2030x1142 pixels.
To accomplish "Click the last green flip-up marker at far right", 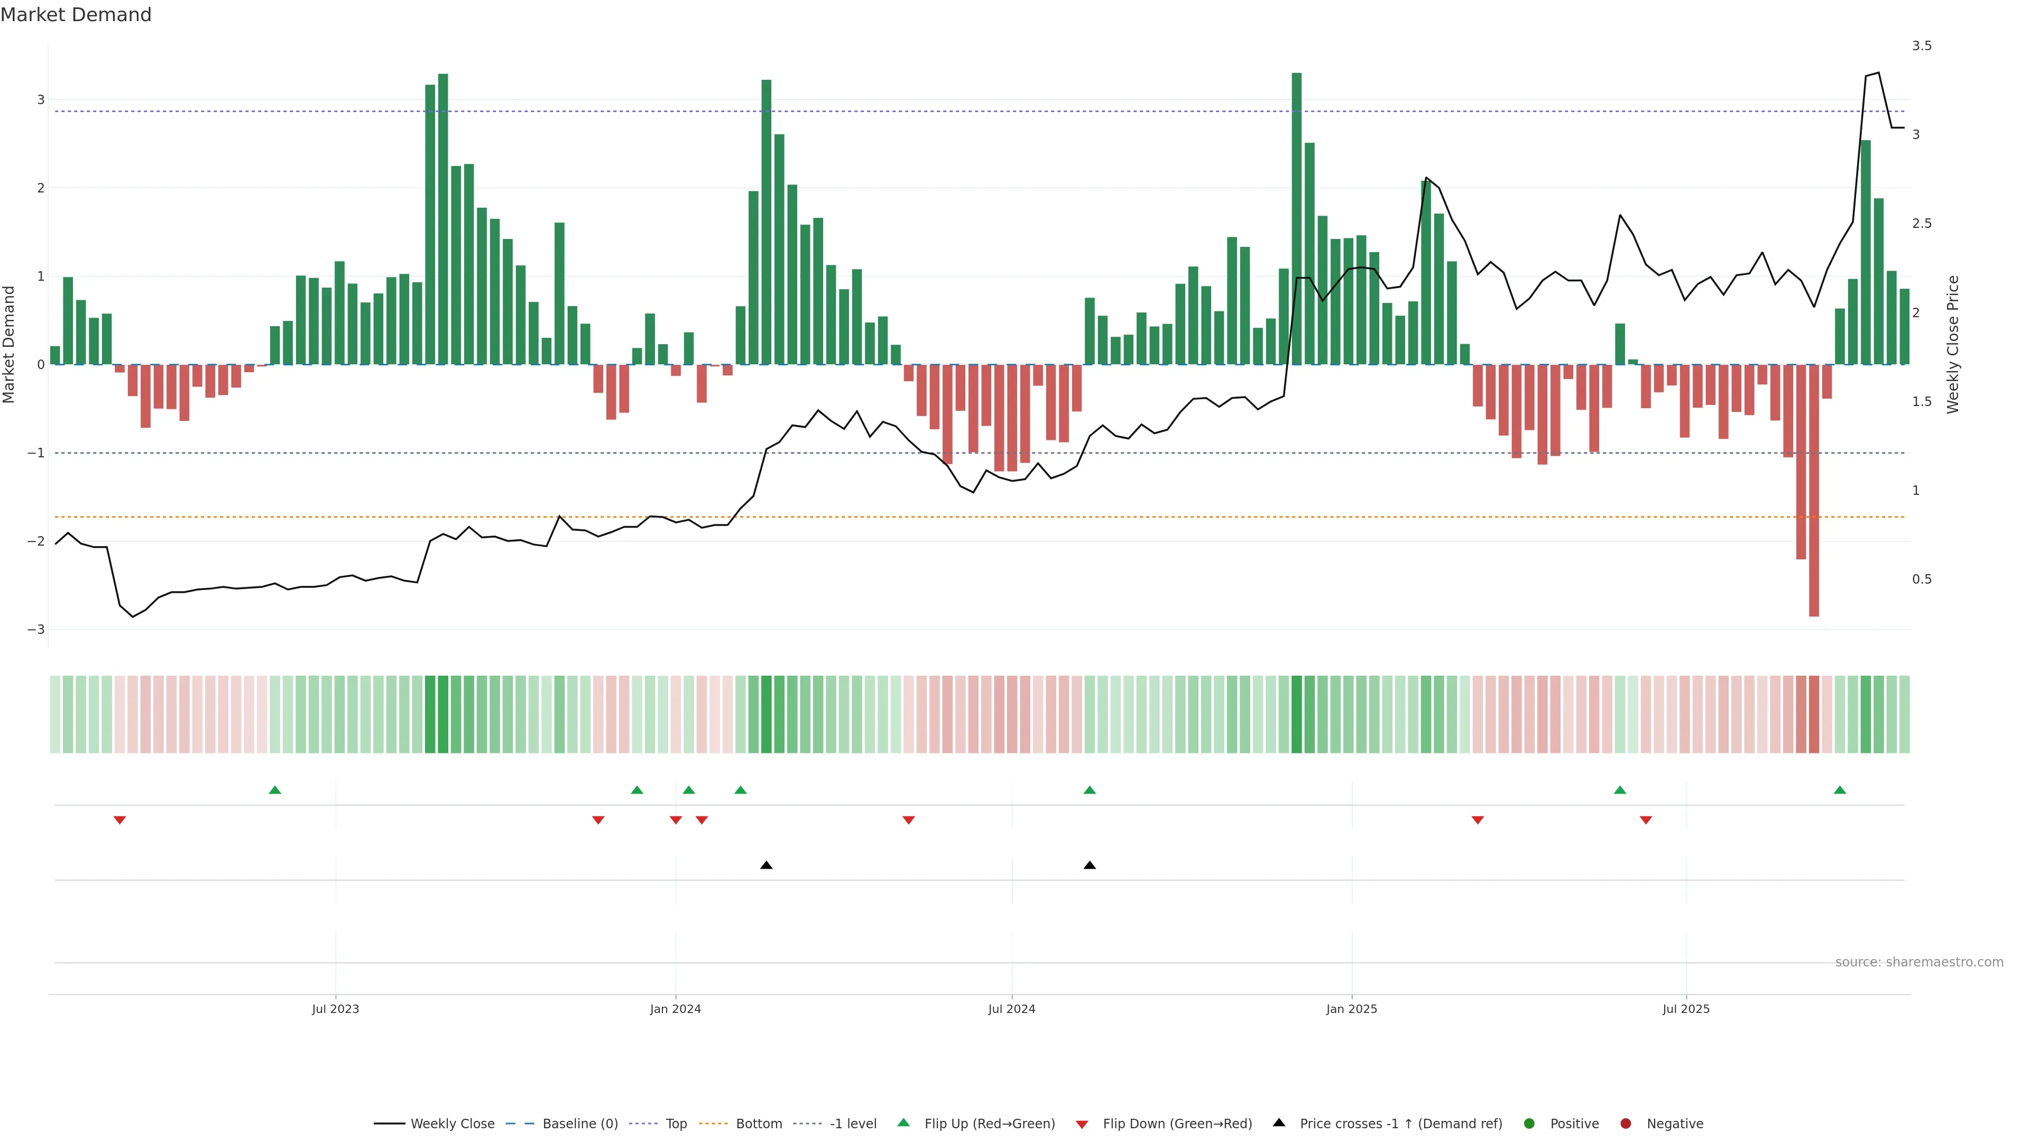I will pyautogui.click(x=1840, y=790).
